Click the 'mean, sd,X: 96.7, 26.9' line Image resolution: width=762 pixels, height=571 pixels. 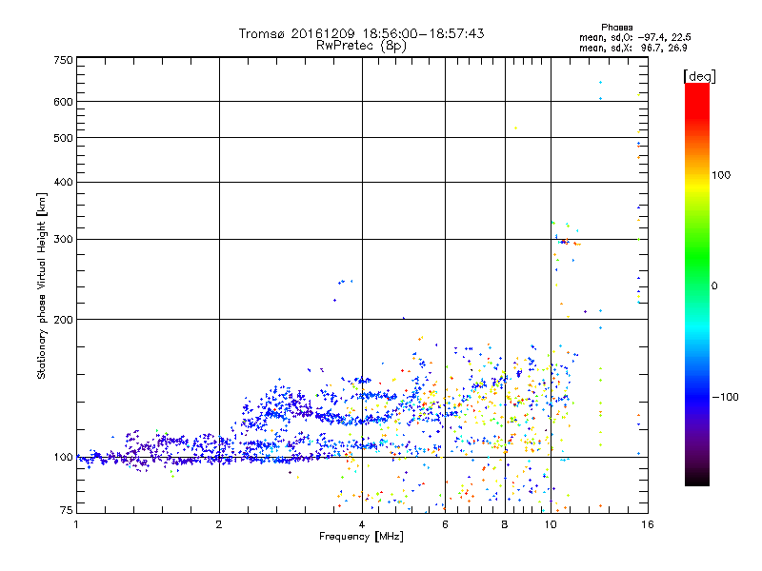pyautogui.click(x=633, y=48)
